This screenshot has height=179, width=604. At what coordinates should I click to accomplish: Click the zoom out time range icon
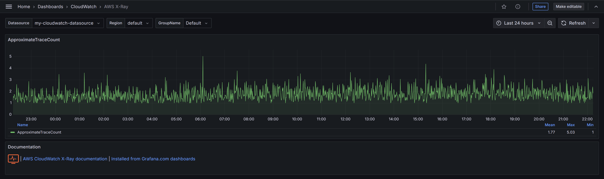[x=550, y=23]
